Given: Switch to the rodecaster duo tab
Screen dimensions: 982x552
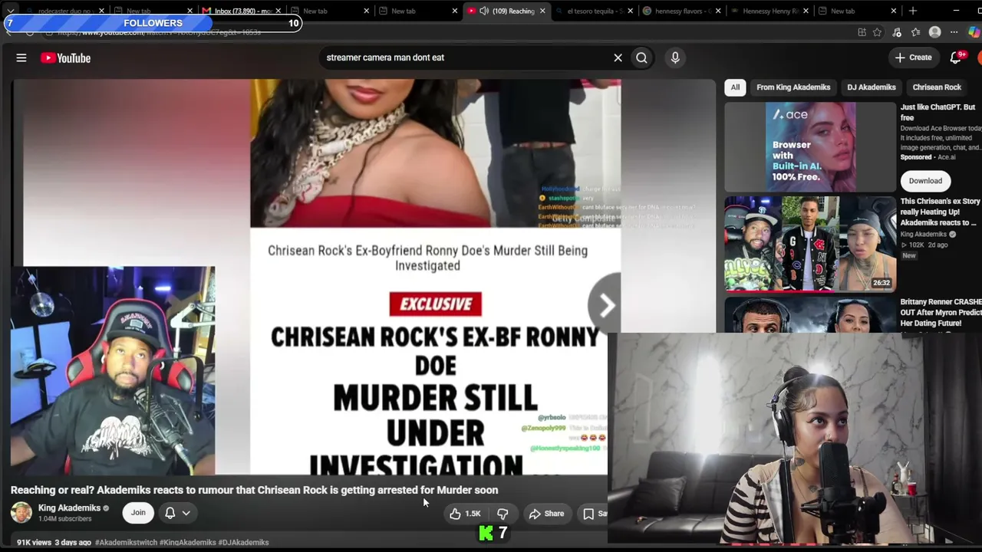Looking at the screenshot, I should pyautogui.click(x=64, y=11).
